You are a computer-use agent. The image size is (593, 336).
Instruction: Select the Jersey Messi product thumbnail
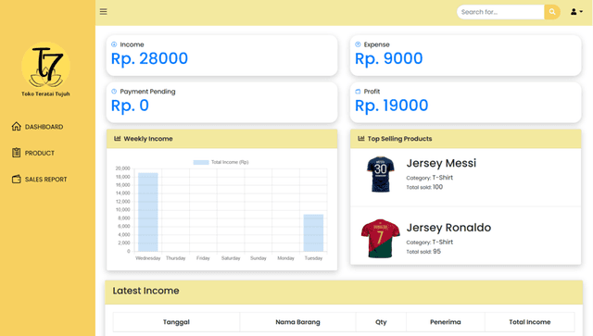[381, 175]
